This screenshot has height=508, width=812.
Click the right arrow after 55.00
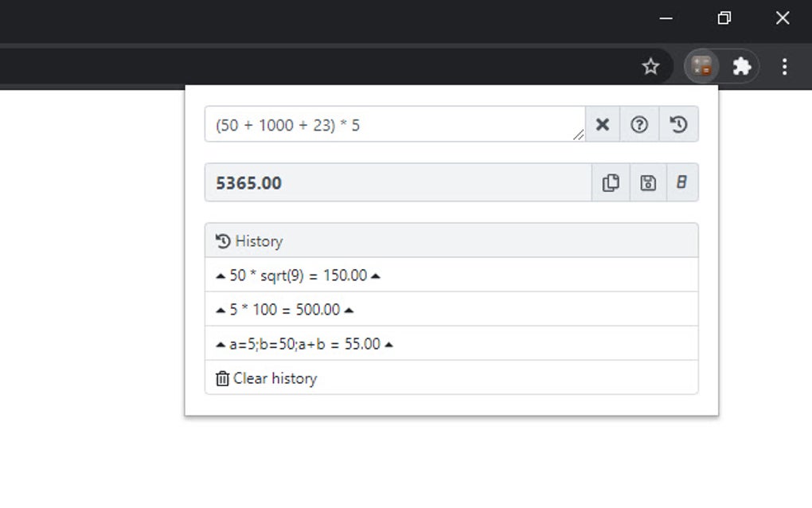click(x=388, y=345)
